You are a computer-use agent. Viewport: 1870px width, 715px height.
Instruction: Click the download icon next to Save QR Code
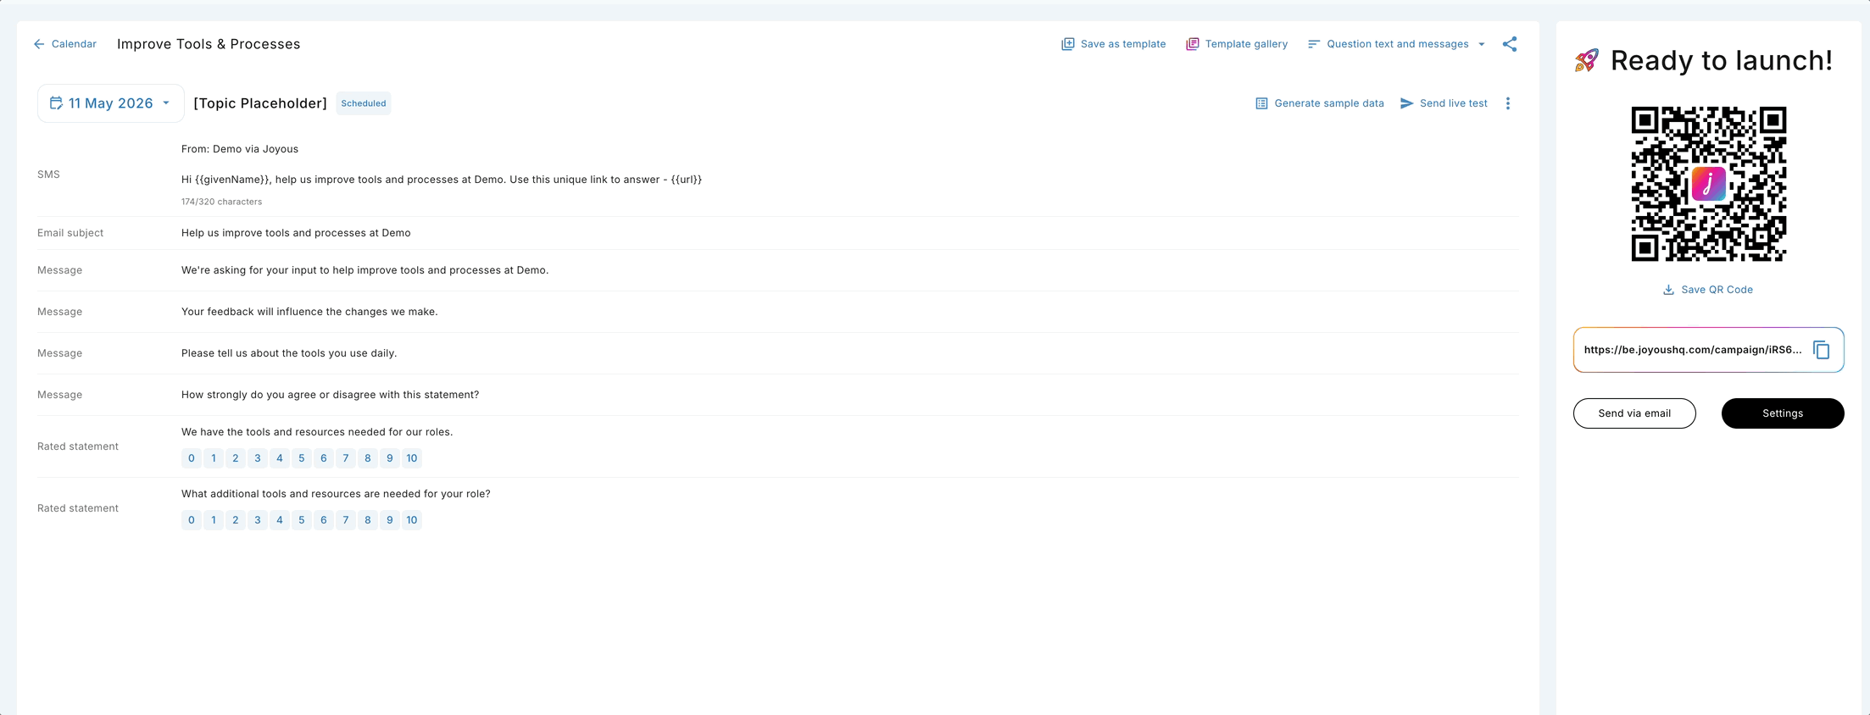[x=1668, y=290]
